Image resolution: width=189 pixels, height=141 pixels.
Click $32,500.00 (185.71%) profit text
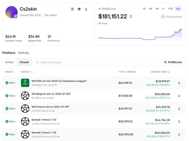[158, 98]
